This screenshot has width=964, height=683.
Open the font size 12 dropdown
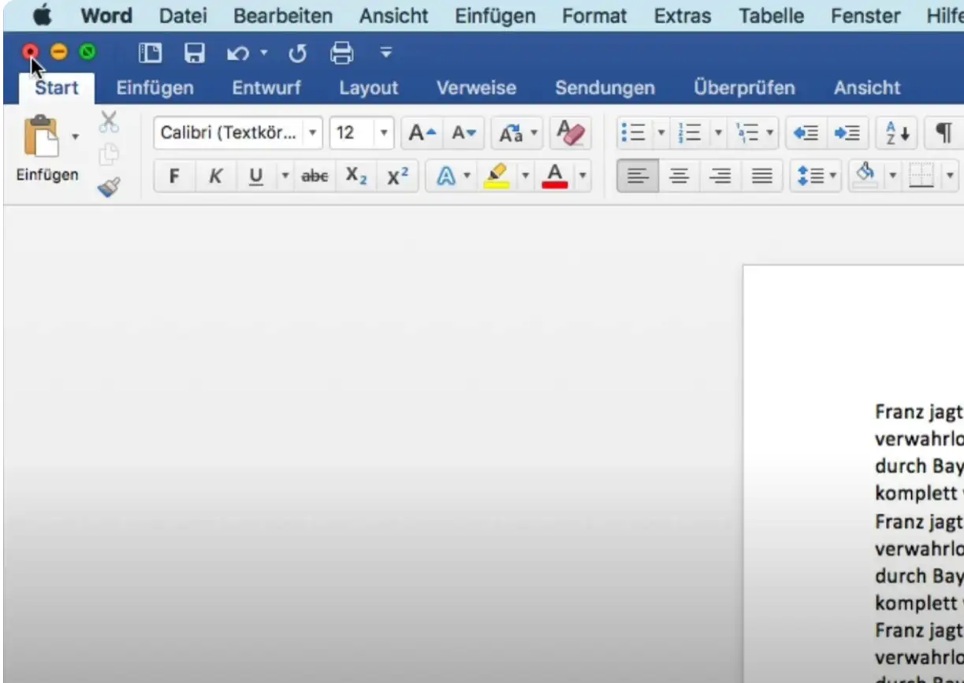(384, 133)
